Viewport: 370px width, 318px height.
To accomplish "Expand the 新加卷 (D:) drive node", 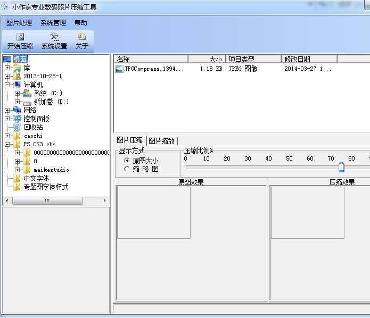I will click(x=17, y=102).
